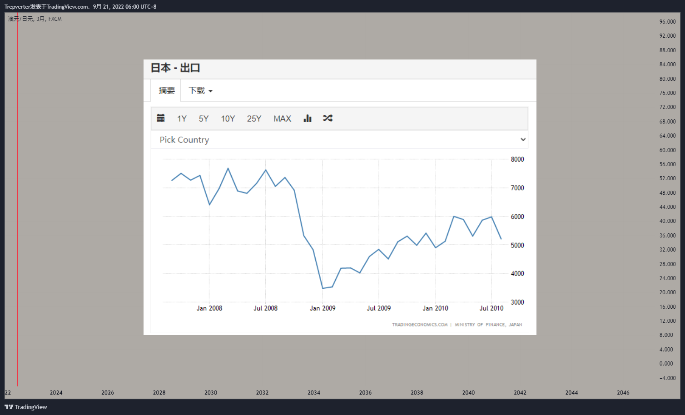Switch to the 摘要 tab
This screenshot has height=415, width=685.
pos(166,91)
